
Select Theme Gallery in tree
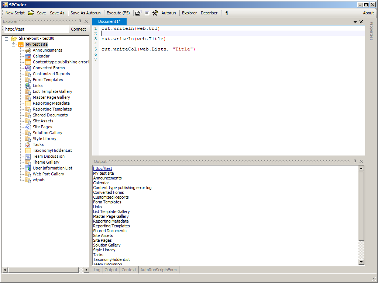tap(46, 162)
